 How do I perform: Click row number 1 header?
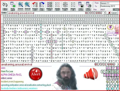pos(2,25)
